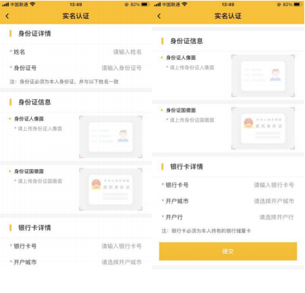Viewport: 305px width, 293px height.
Task: Tap 请输入身份证号 ID number field
Action: 121,68
